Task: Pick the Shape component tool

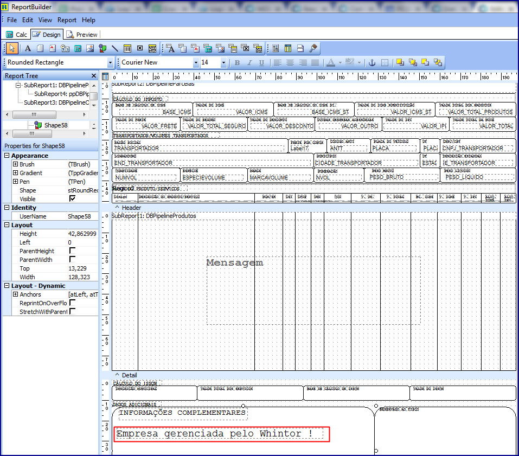Action: (x=102, y=48)
